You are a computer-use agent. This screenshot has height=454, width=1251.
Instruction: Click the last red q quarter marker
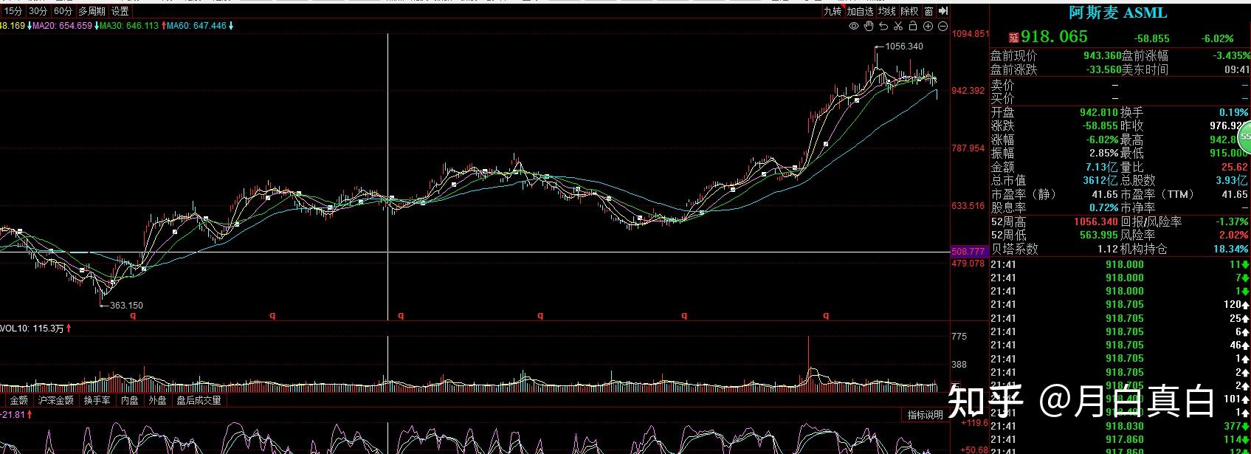coord(826,315)
